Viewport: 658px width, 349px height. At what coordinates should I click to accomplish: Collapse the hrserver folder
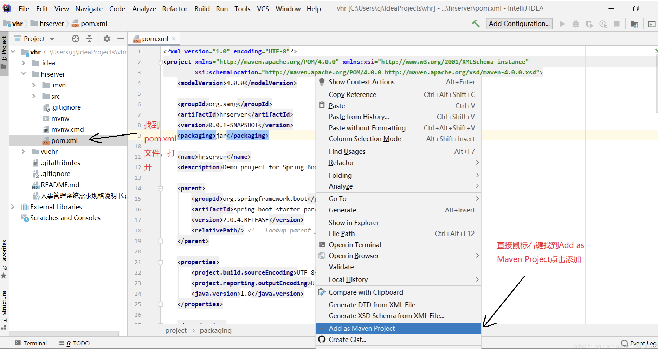click(23, 74)
